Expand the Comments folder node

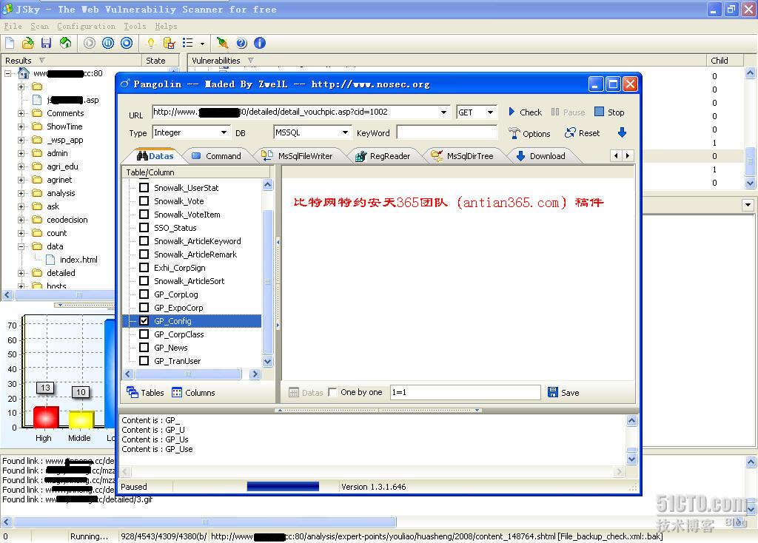point(21,113)
